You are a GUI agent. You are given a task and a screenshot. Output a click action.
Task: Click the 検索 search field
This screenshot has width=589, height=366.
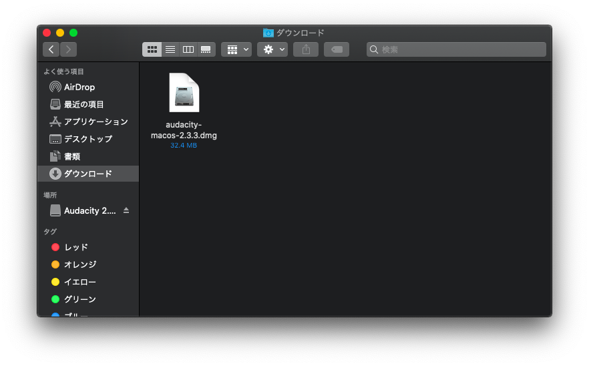tap(456, 49)
